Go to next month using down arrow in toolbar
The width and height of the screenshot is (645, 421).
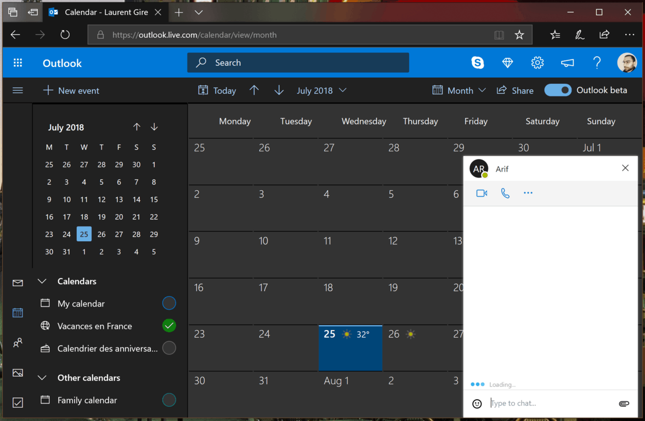point(279,90)
